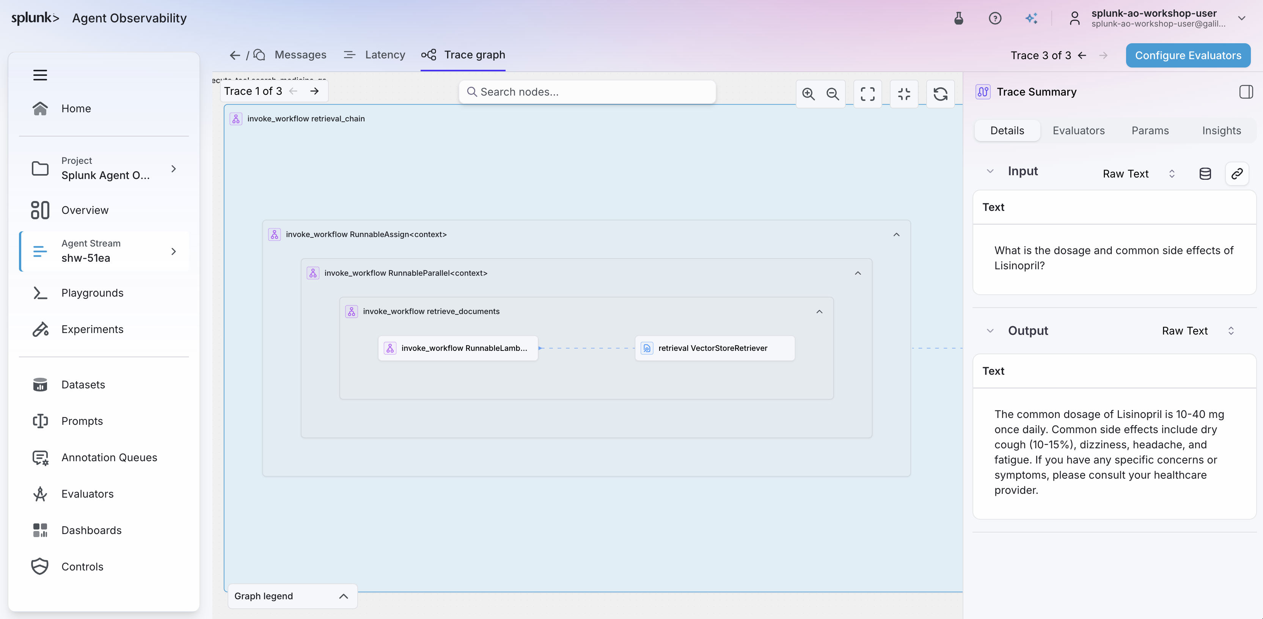Expand the Agent Stream shw-51ea chevron
1263x619 pixels.
pyautogui.click(x=174, y=251)
